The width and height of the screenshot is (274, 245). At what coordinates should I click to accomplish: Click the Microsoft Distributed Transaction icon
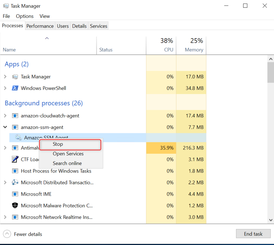click(15, 183)
